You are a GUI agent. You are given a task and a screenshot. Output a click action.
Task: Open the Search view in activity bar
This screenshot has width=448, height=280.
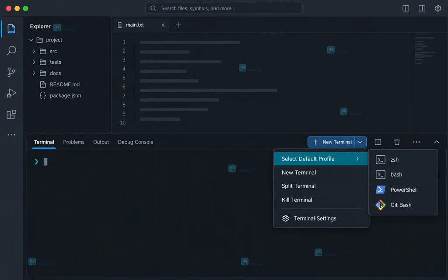coord(11,51)
